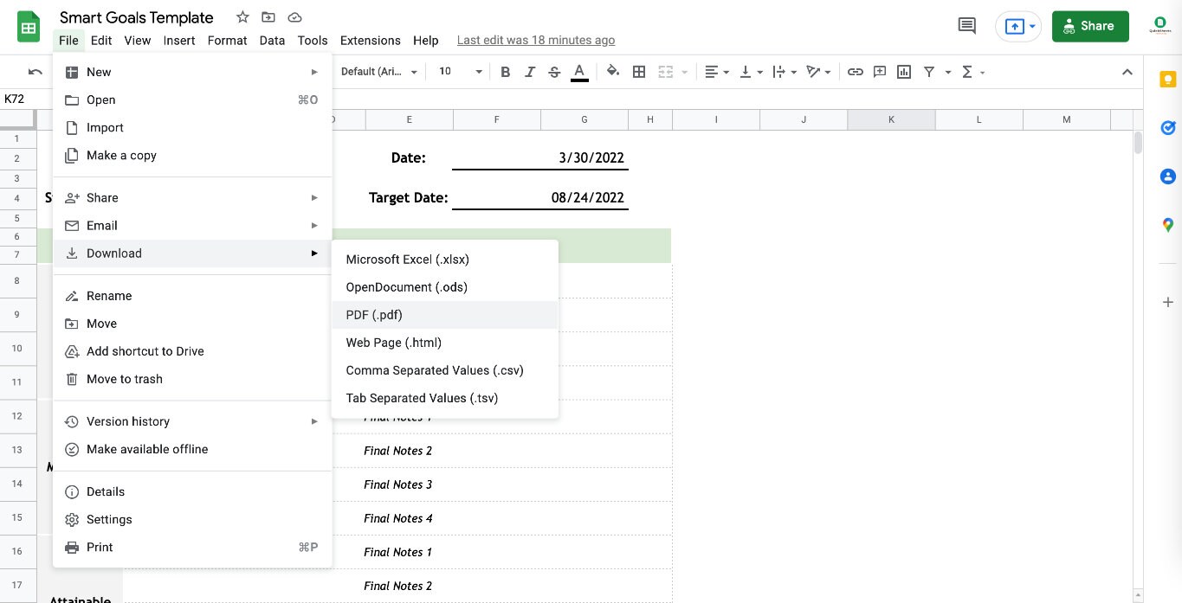Create a filter using the filter icon
The height and width of the screenshot is (603, 1182).
click(927, 71)
